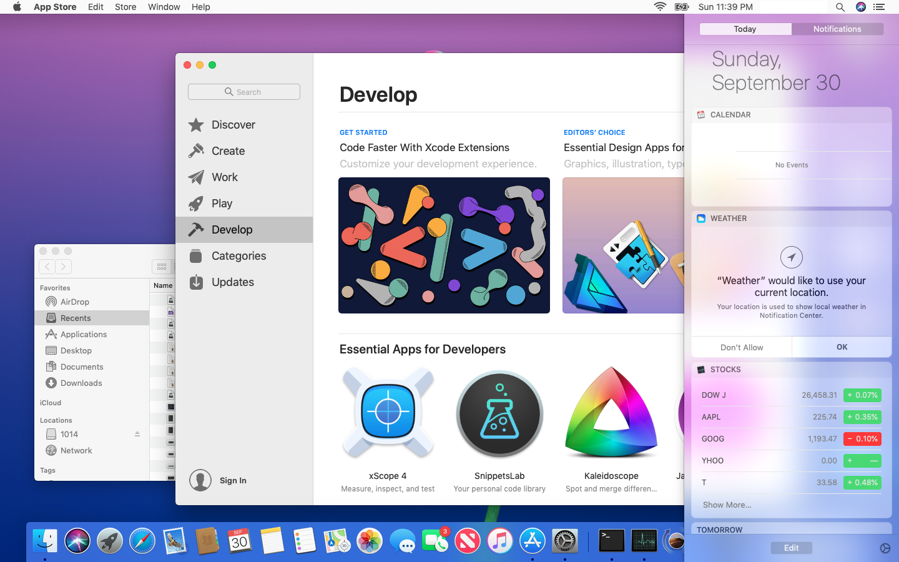Image resolution: width=899 pixels, height=562 pixels.
Task: Click Edit at bottom of Notification Center
Action: pyautogui.click(x=792, y=548)
